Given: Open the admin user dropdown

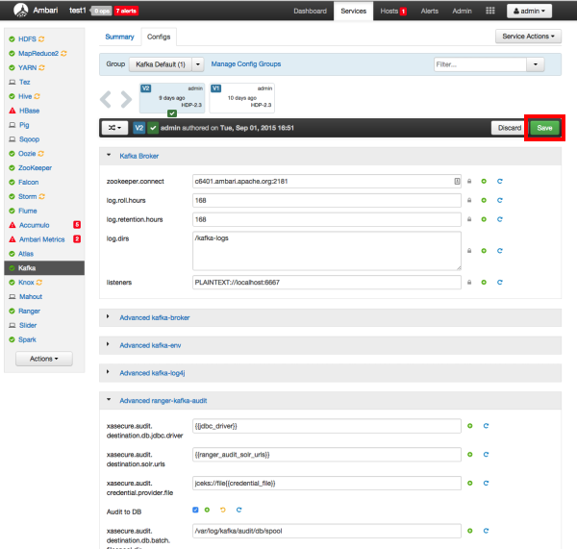Looking at the screenshot, I should 529,11.
